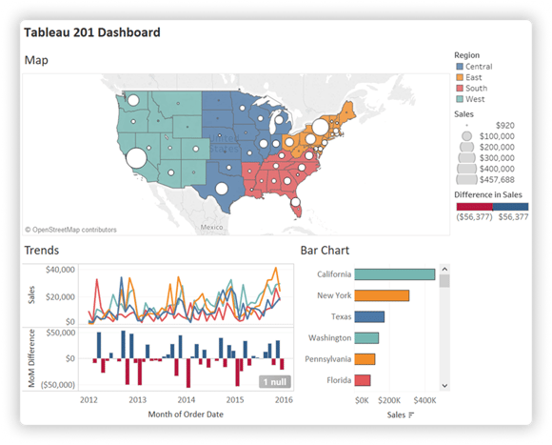
Task: Click the Pennsylvania label in Bar Chart
Action: (328, 359)
